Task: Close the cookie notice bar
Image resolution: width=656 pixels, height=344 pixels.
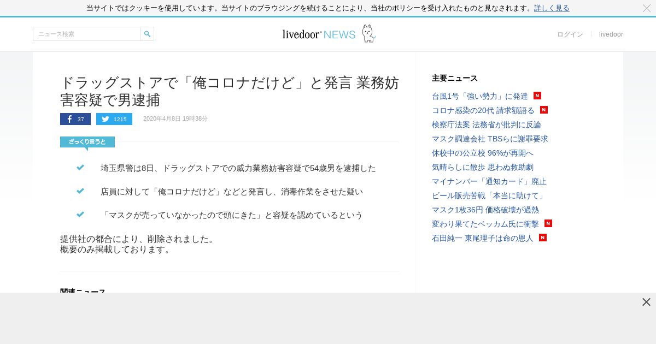Action: pos(646,8)
